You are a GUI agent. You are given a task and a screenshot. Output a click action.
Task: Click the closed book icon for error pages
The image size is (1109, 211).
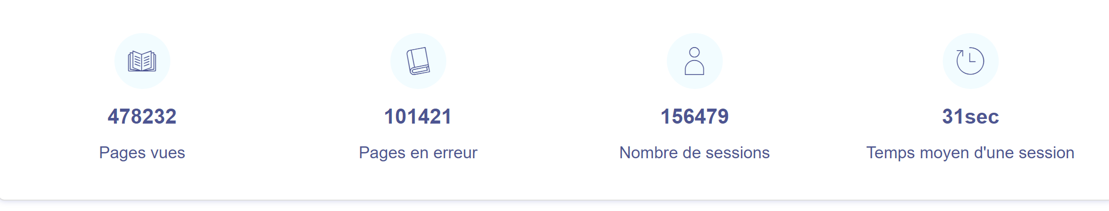point(418,61)
